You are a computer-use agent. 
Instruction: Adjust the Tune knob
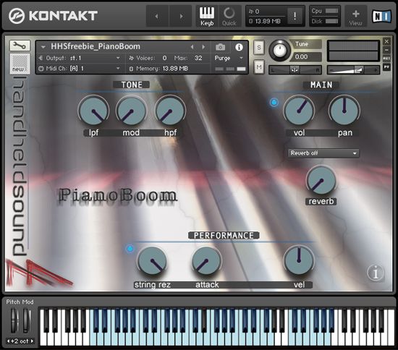click(x=279, y=51)
